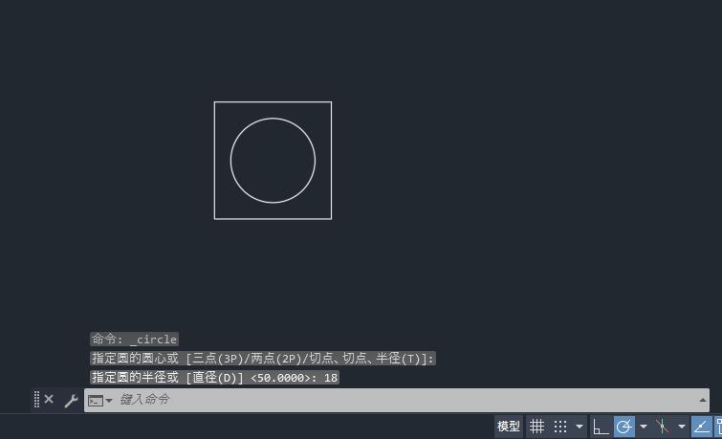
Task: Click the 指定圆的圆心 prompt history line
Action: (262, 359)
